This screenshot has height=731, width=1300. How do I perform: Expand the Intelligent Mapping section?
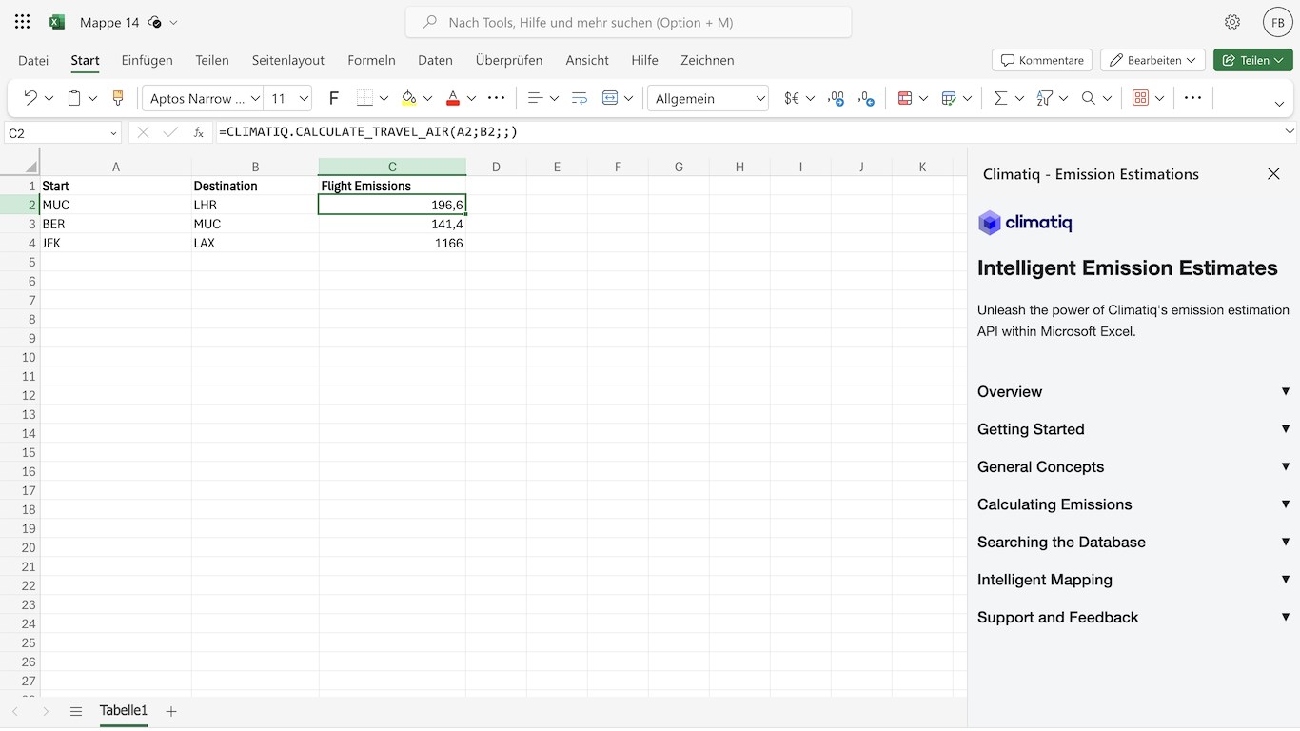click(1133, 580)
